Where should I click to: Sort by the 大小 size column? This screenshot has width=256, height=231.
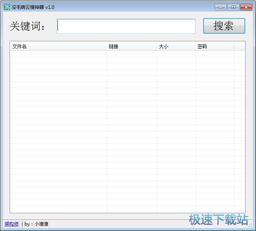(x=176, y=46)
